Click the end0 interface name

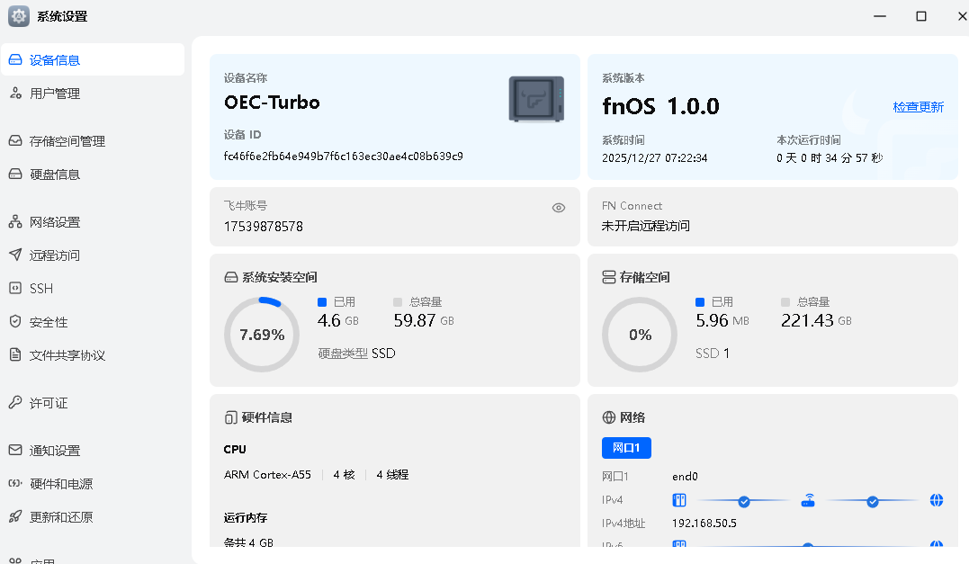coord(685,476)
